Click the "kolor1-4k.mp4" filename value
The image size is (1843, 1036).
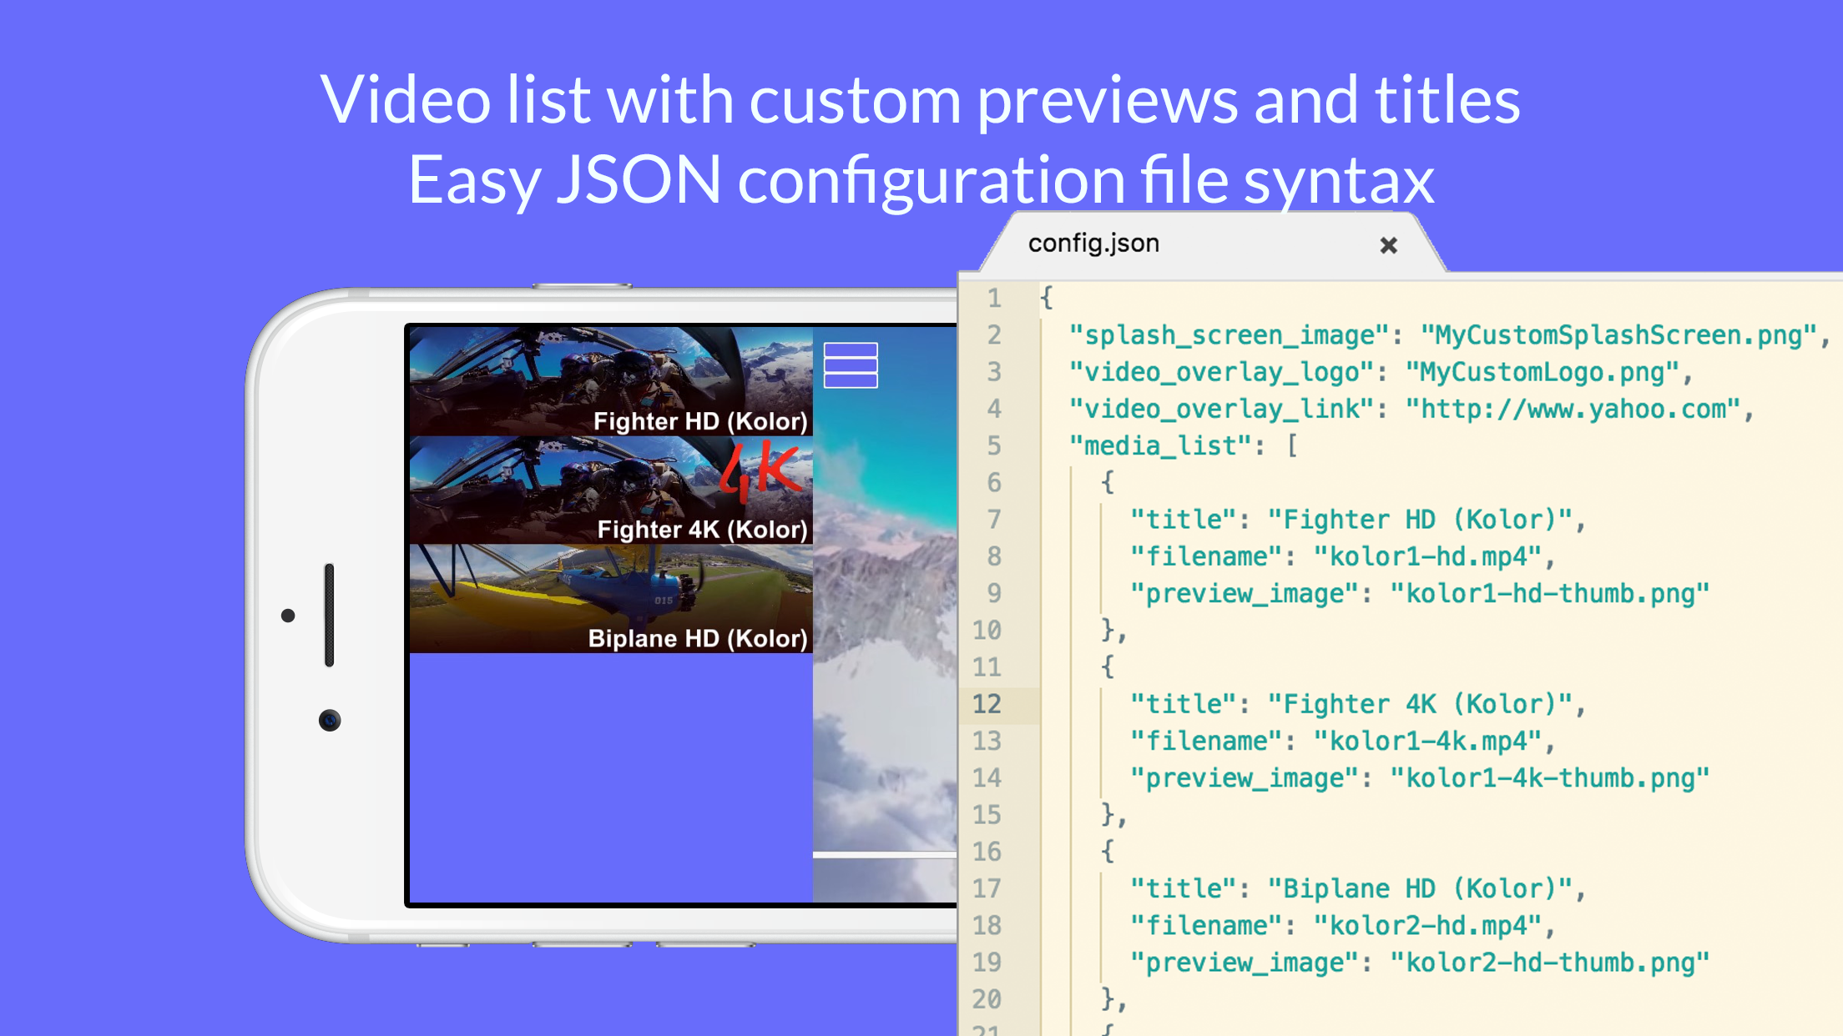pos(1428,741)
